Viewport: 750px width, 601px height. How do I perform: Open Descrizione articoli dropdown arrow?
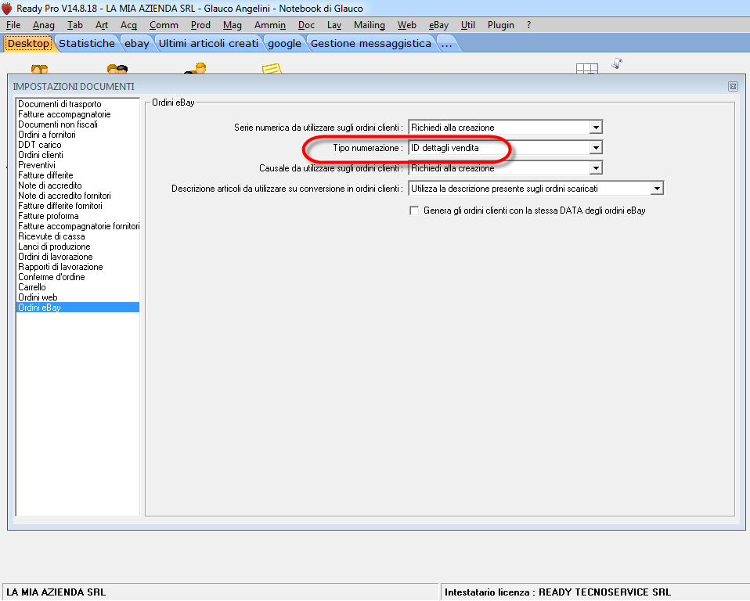657,189
